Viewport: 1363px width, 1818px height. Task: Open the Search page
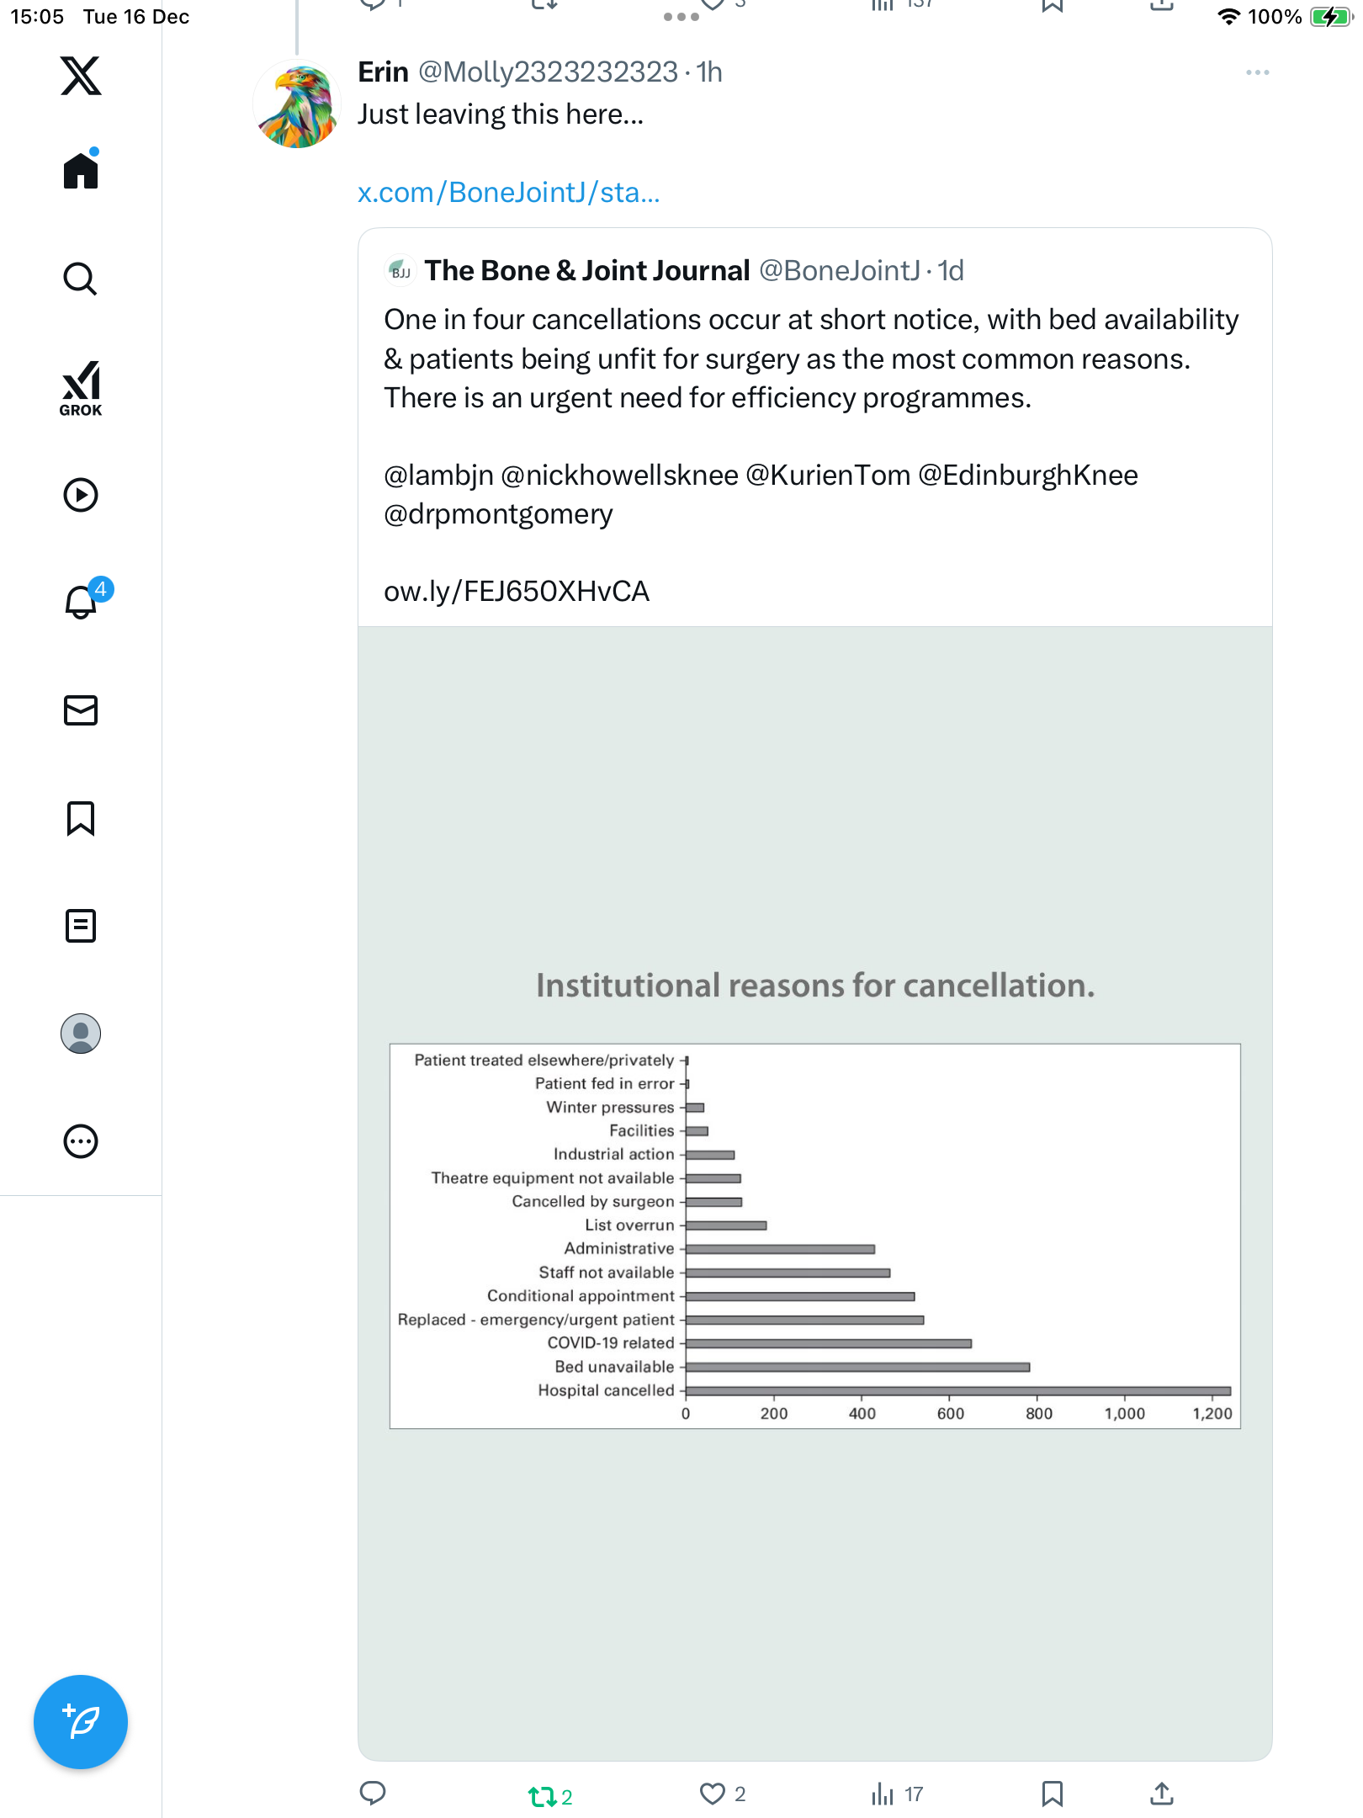tap(81, 279)
